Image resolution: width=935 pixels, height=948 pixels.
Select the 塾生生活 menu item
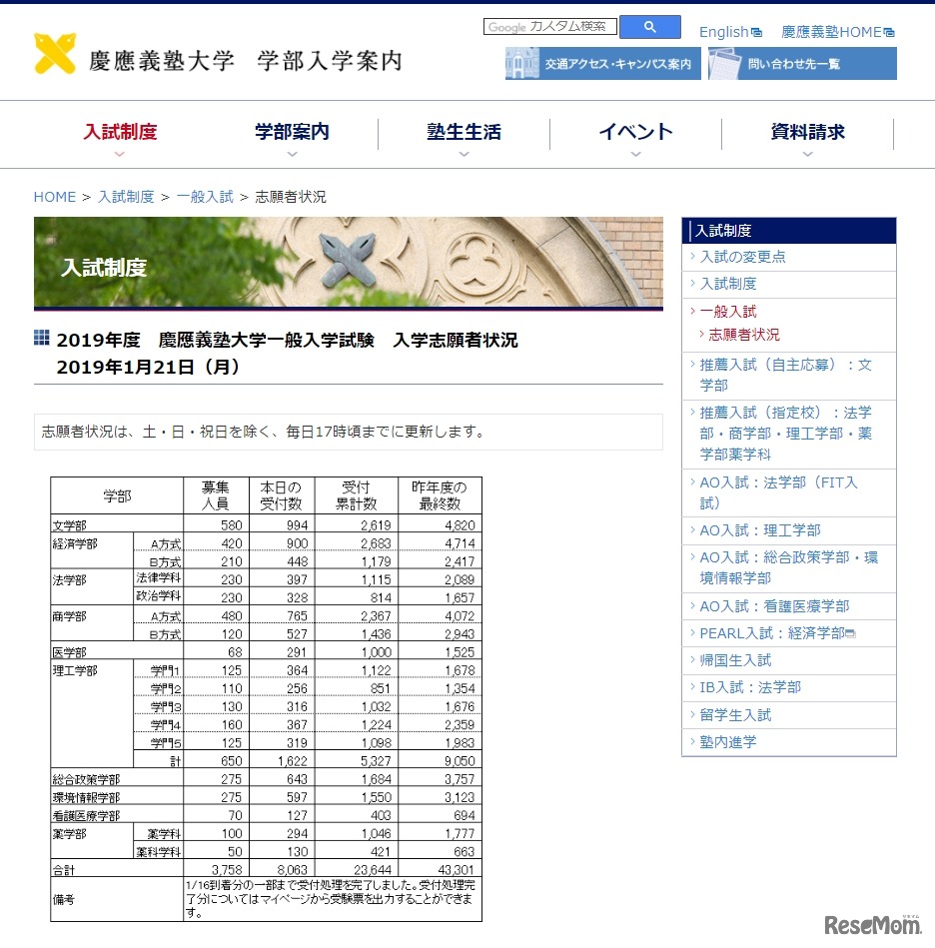coord(462,131)
